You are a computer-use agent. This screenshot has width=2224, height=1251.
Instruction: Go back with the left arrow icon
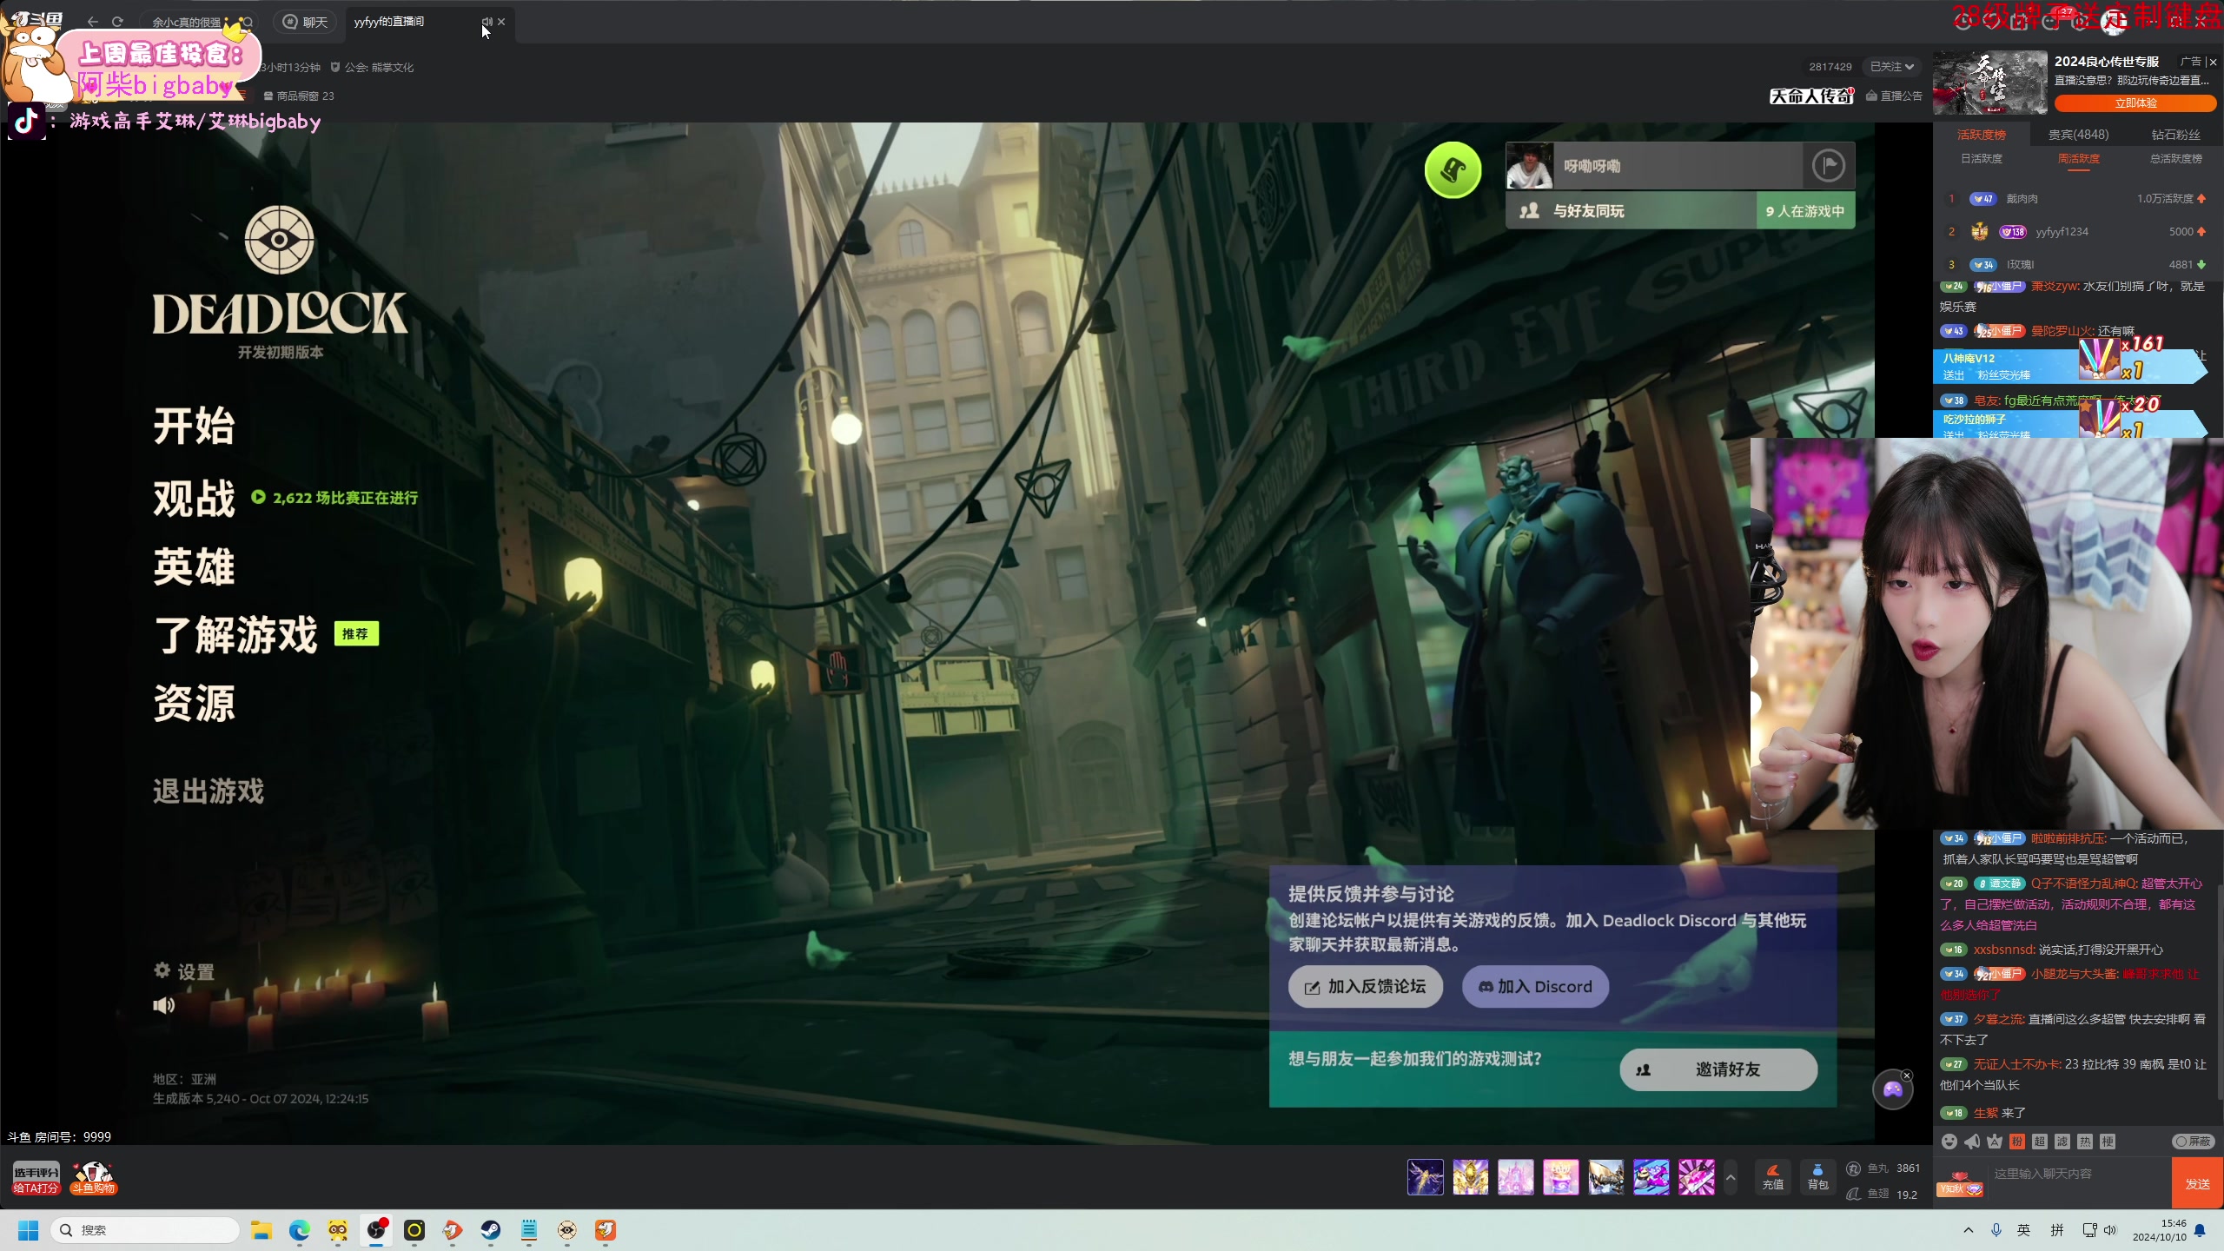point(93,22)
